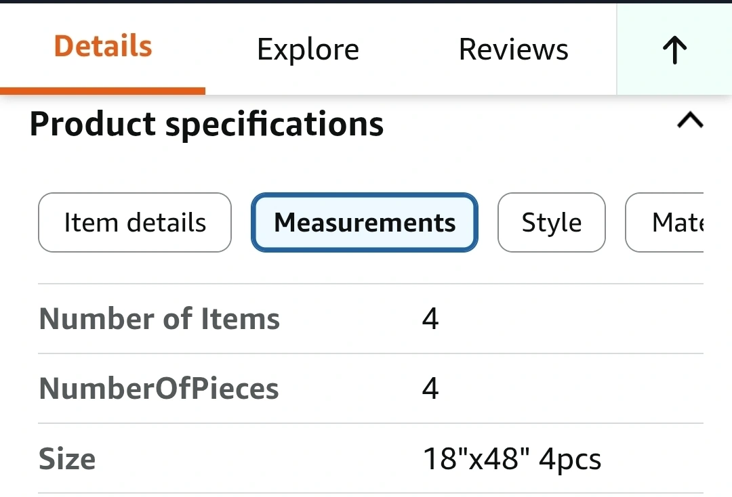The image size is (732, 497).
Task: Click the divider line below the Size row
Action: [370, 492]
